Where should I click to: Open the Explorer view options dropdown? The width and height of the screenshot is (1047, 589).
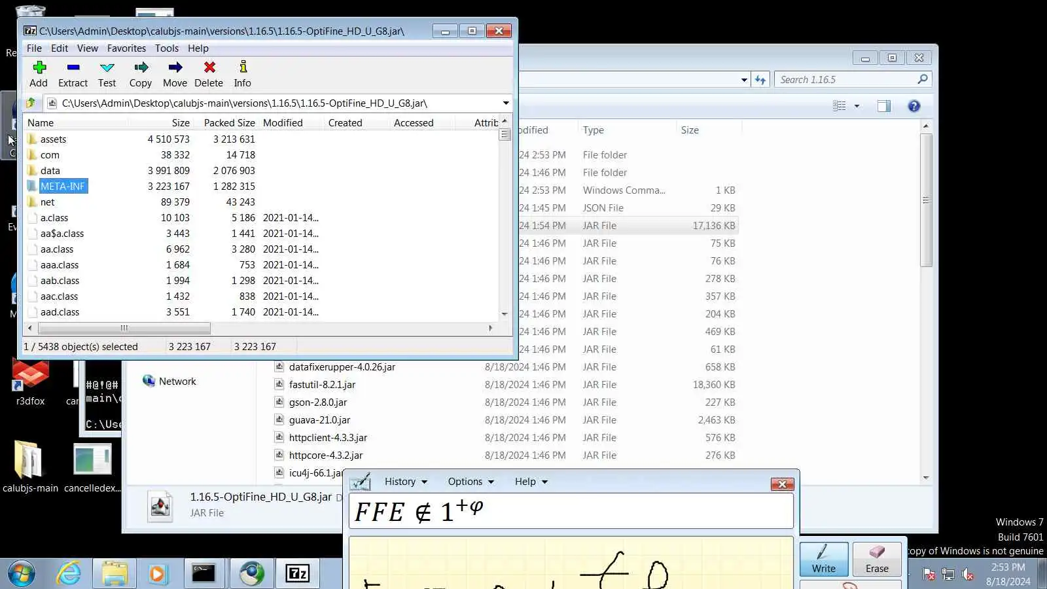[857, 106]
